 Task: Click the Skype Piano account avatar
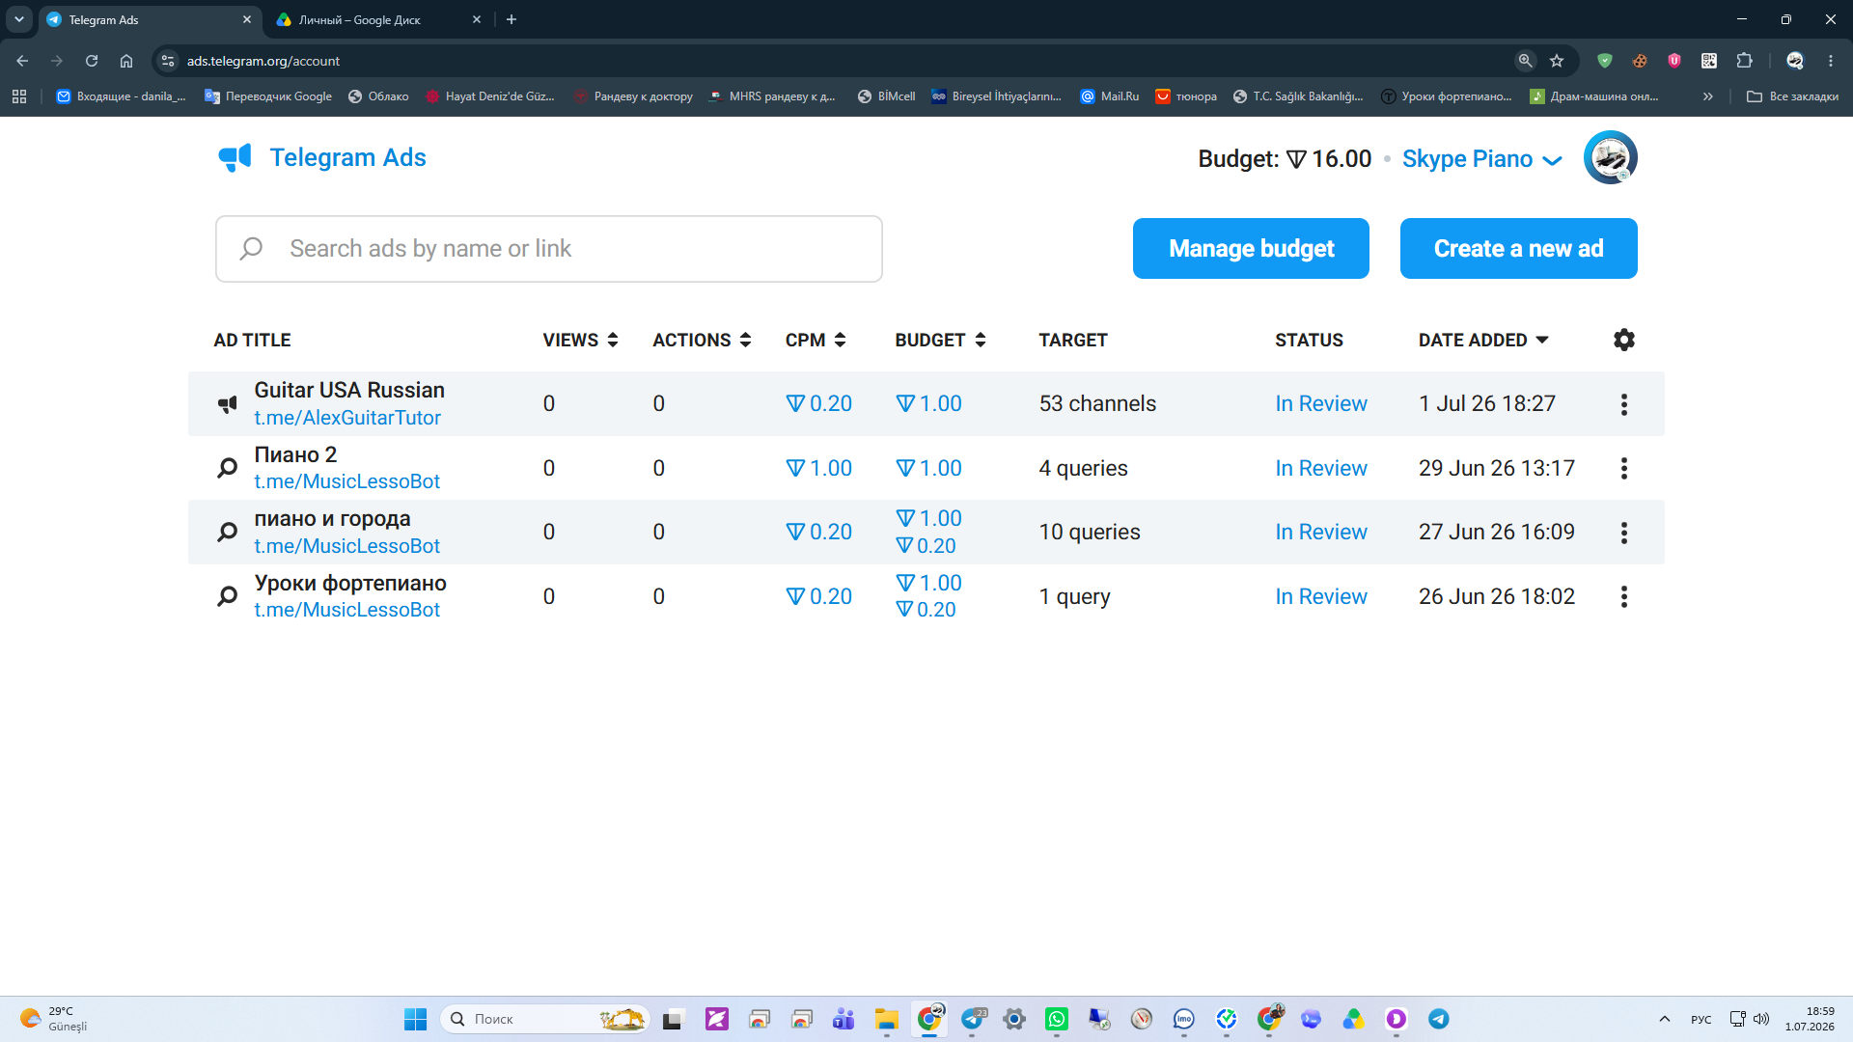1610,157
